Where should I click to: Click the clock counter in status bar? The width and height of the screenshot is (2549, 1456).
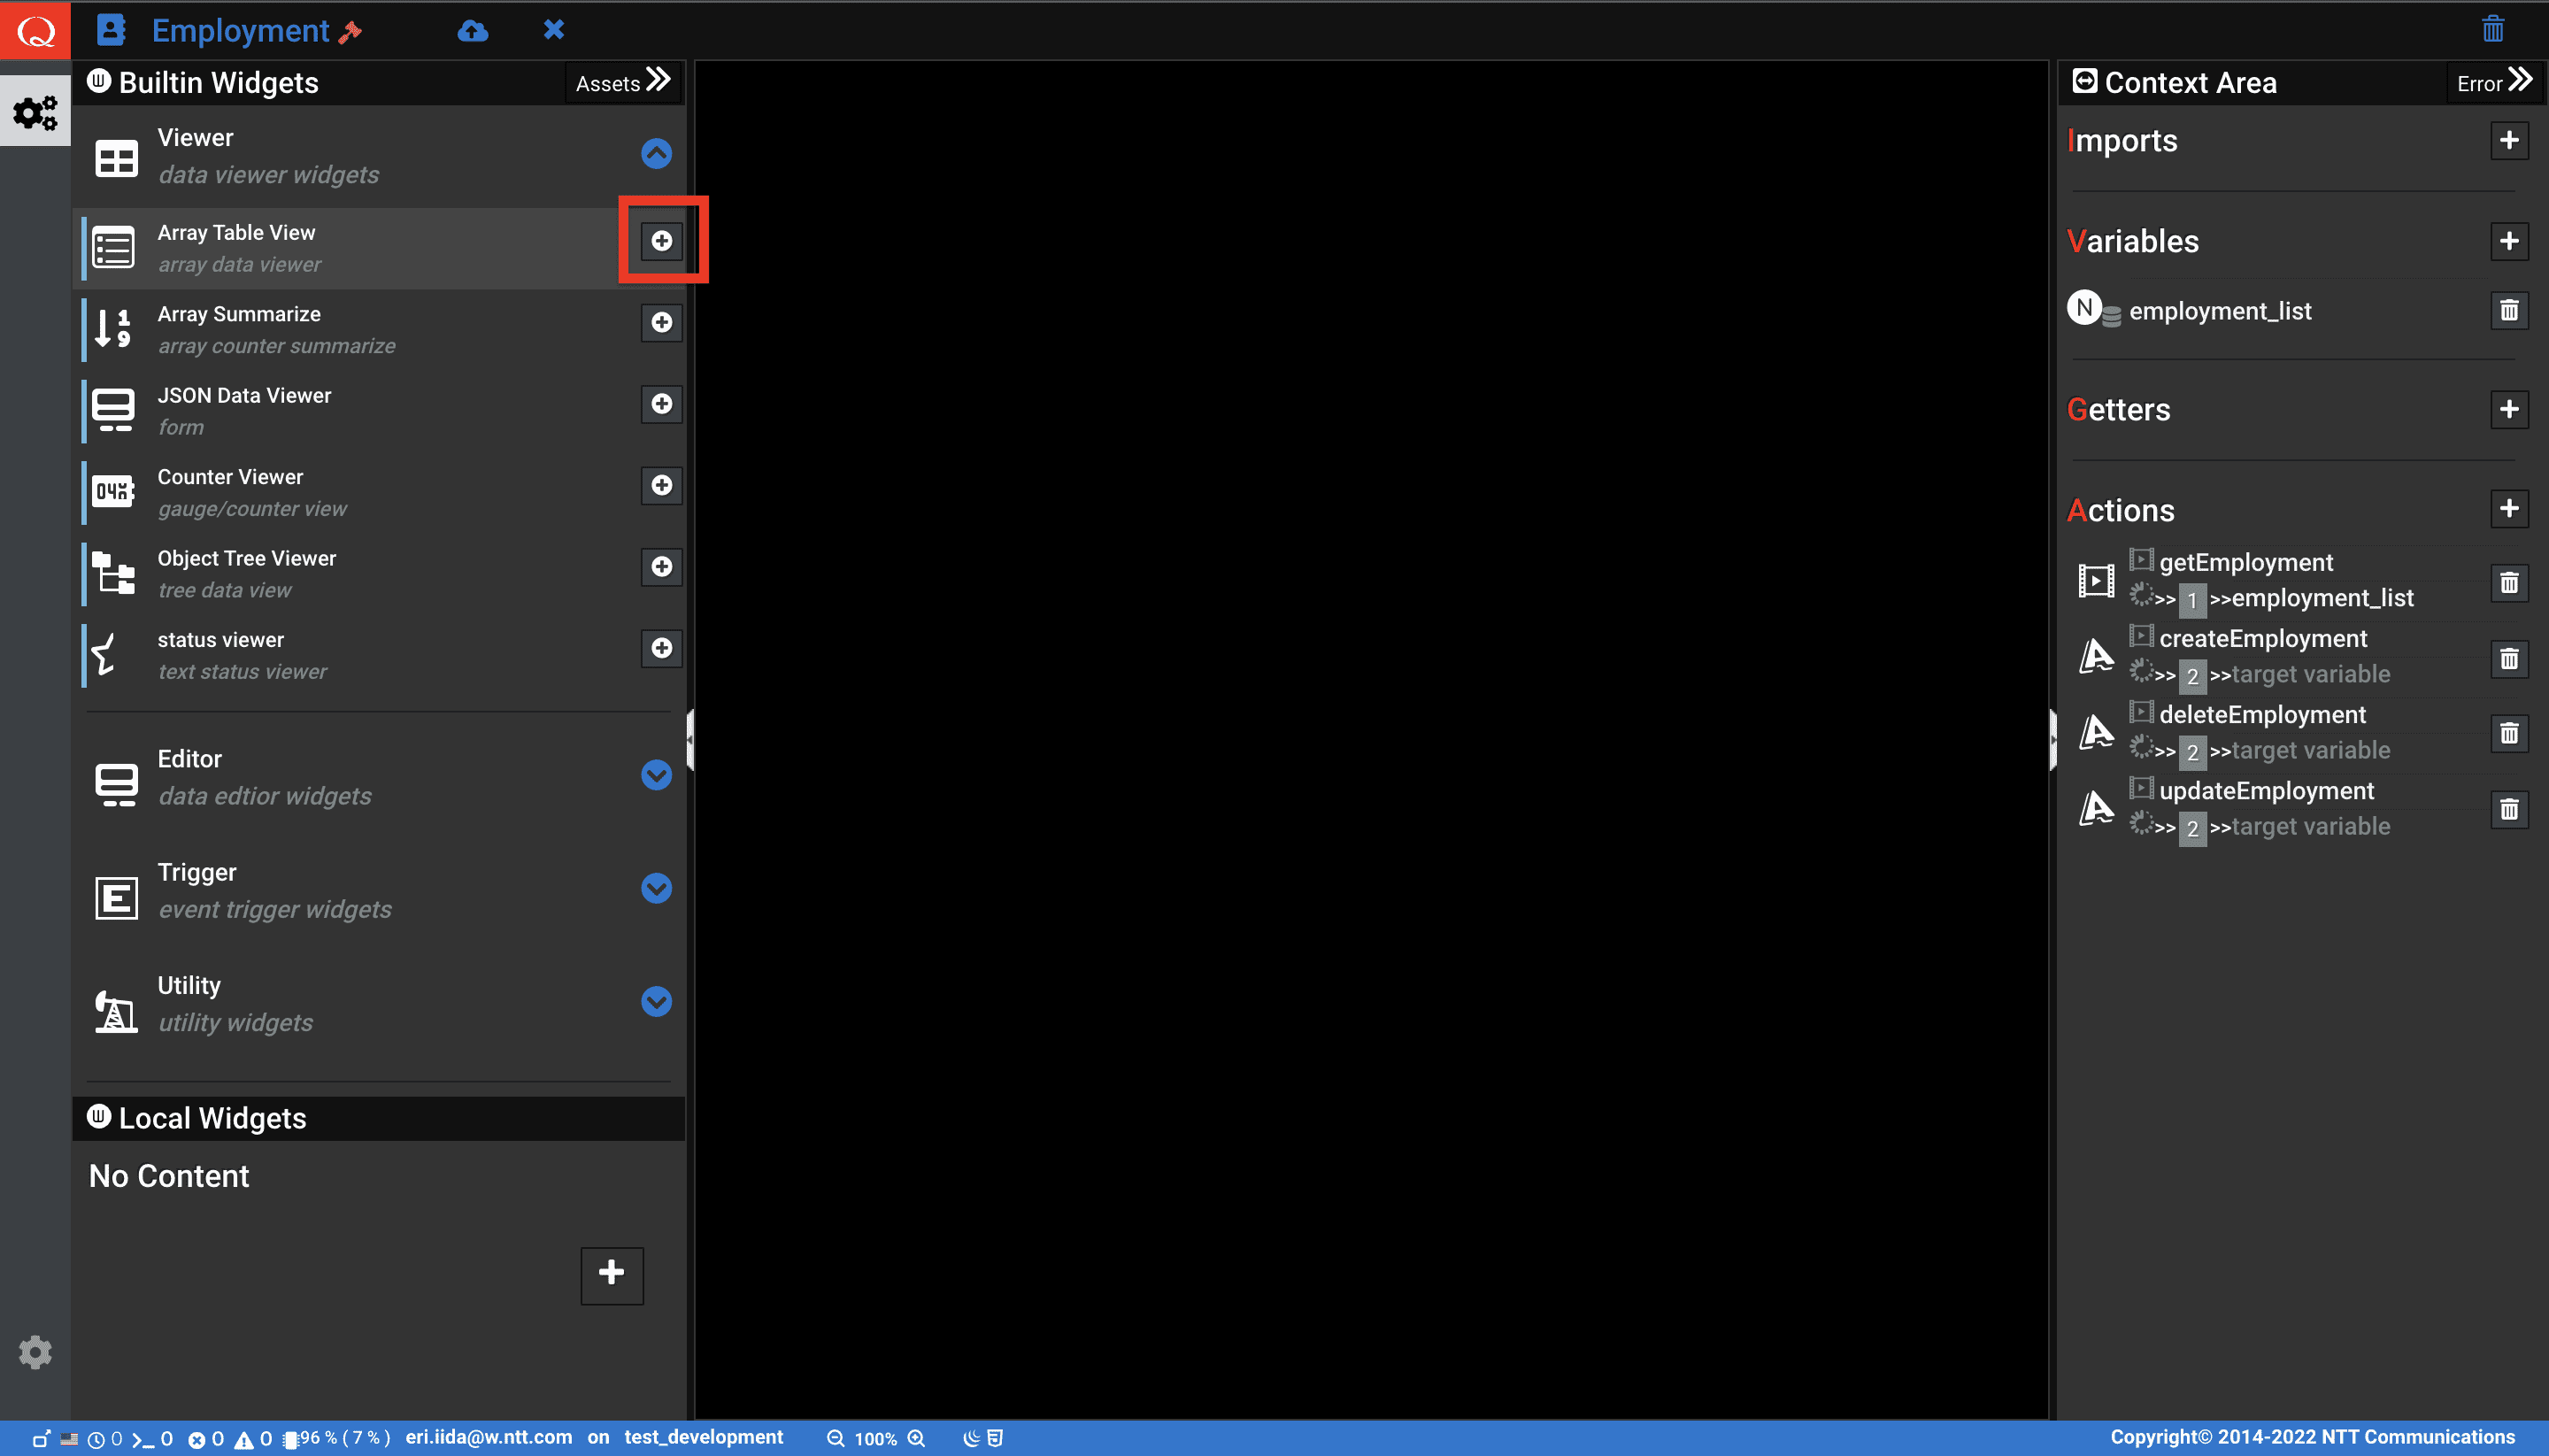click(105, 1439)
